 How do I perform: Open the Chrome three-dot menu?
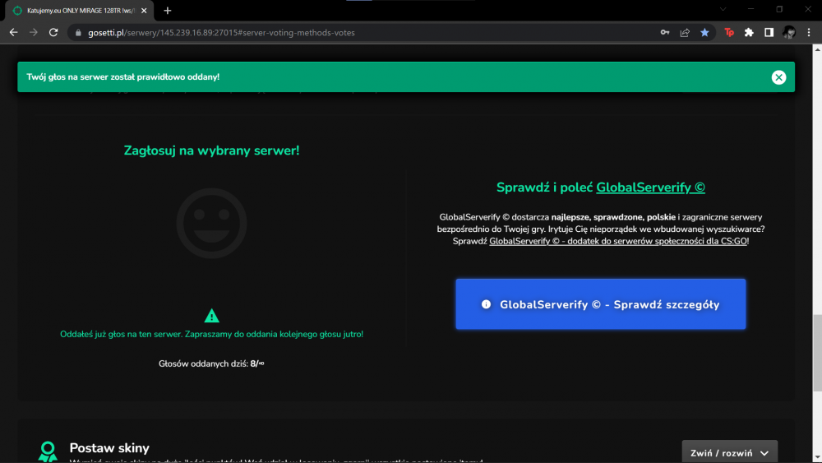coord(809,33)
